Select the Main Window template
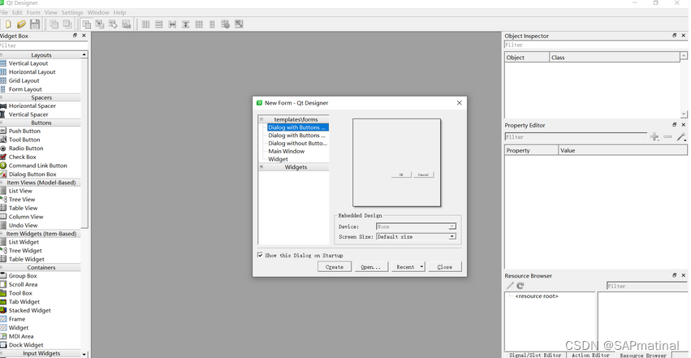Image resolution: width=691 pixels, height=358 pixels. [x=287, y=151]
